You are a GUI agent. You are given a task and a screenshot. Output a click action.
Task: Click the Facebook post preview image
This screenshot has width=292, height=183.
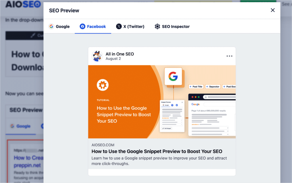point(162,102)
